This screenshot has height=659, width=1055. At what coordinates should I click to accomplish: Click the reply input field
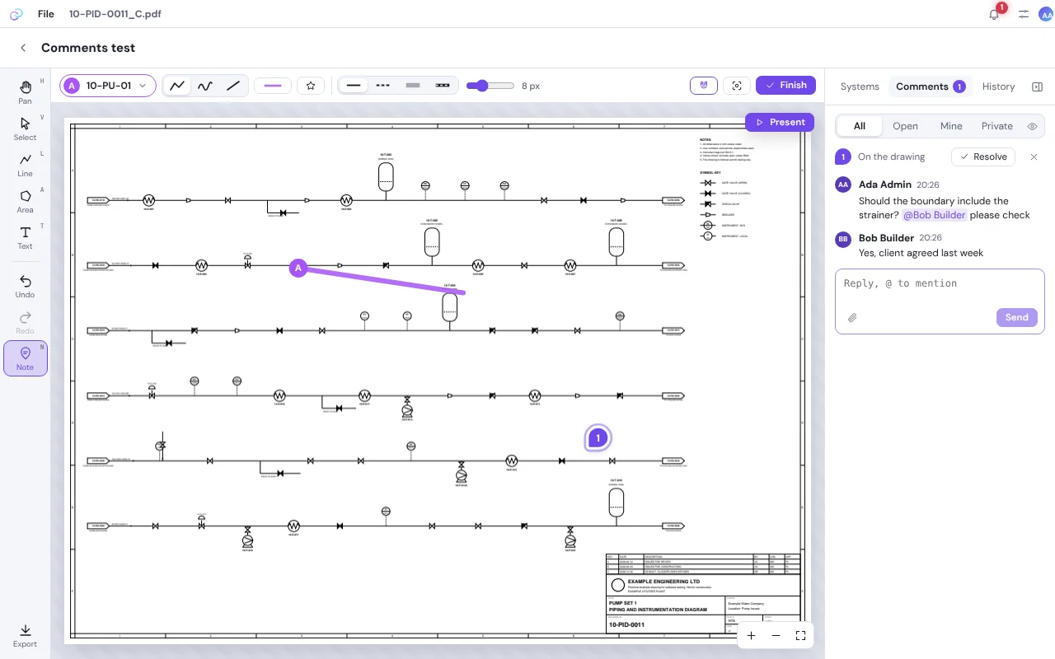point(940,283)
